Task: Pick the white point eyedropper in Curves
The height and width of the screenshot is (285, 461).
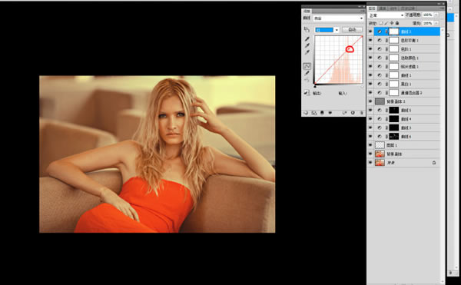Action: (307, 52)
